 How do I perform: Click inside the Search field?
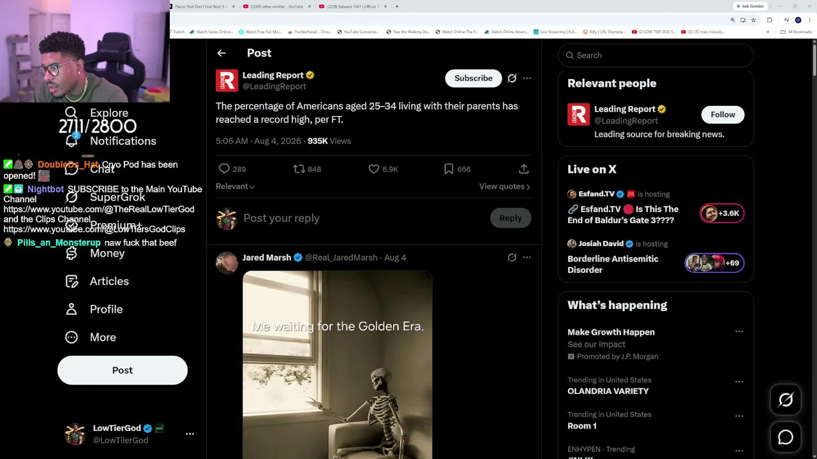pos(656,55)
